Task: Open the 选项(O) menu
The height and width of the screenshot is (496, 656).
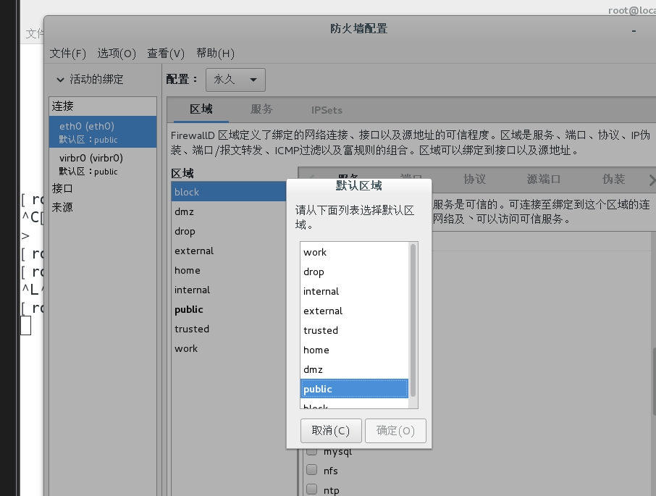Action: tap(117, 54)
